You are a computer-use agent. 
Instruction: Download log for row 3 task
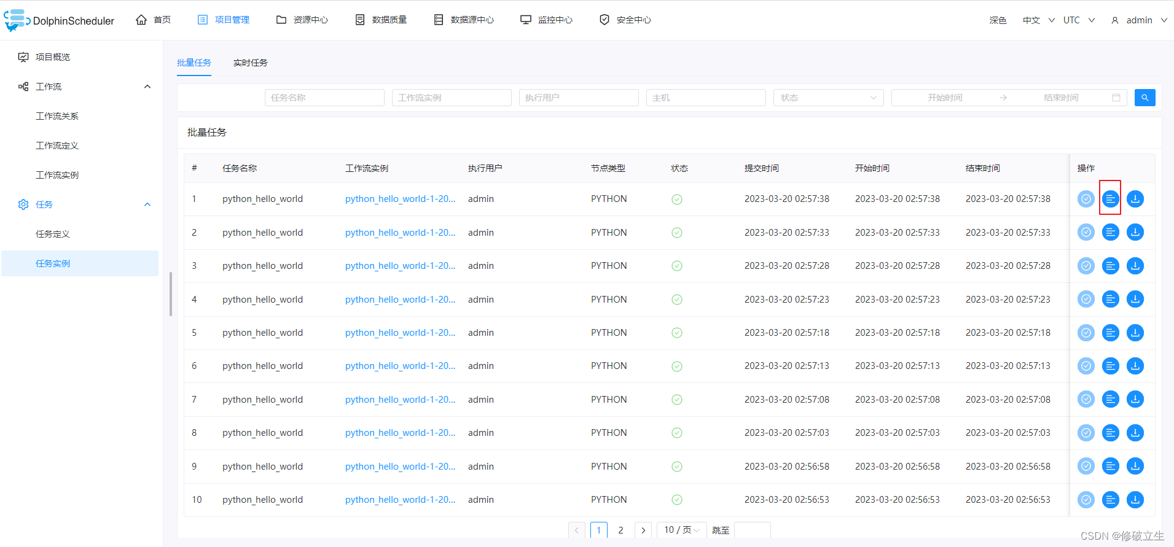[x=1135, y=266]
